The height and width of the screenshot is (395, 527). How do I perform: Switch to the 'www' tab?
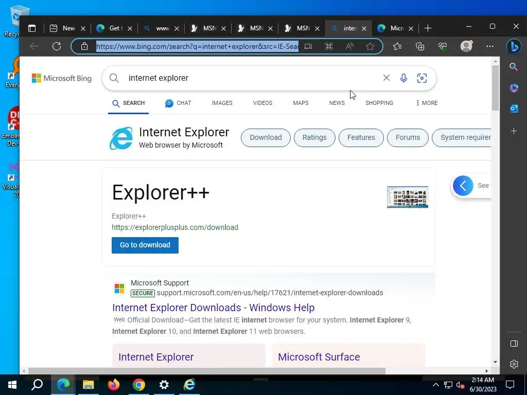point(161,28)
